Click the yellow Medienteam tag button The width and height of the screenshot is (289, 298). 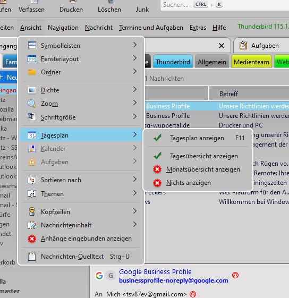(251, 62)
